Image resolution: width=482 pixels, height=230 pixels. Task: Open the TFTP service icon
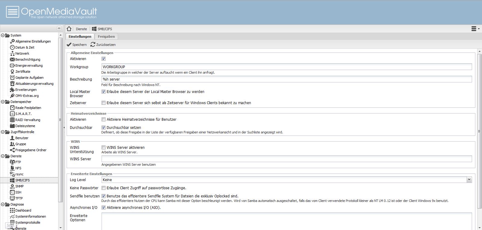tap(12, 198)
